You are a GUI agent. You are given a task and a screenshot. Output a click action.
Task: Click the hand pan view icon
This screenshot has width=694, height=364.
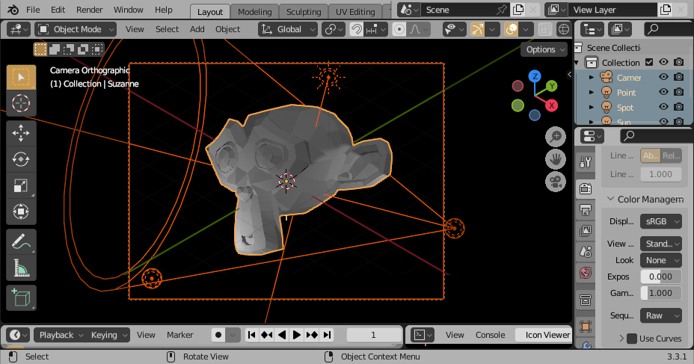click(556, 159)
